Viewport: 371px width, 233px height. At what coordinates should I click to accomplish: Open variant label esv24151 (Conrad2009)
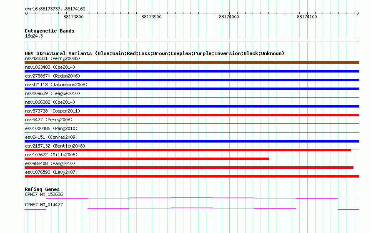tap(51, 137)
